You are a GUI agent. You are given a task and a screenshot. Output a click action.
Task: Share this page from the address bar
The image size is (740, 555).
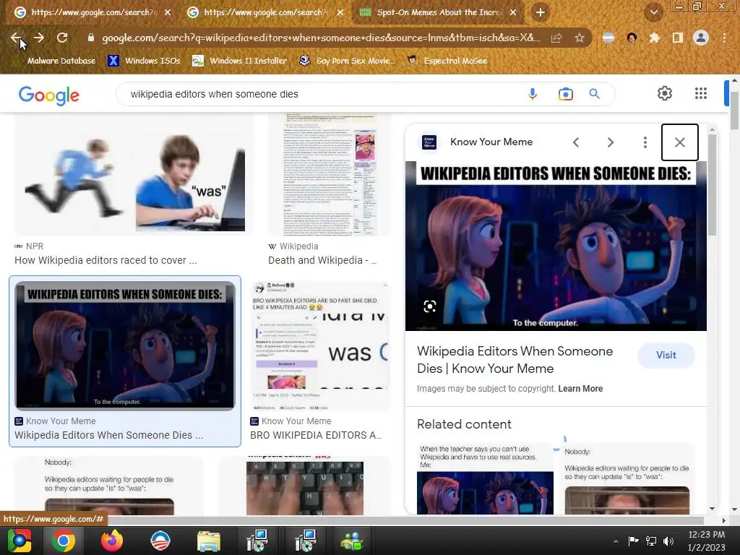[556, 38]
